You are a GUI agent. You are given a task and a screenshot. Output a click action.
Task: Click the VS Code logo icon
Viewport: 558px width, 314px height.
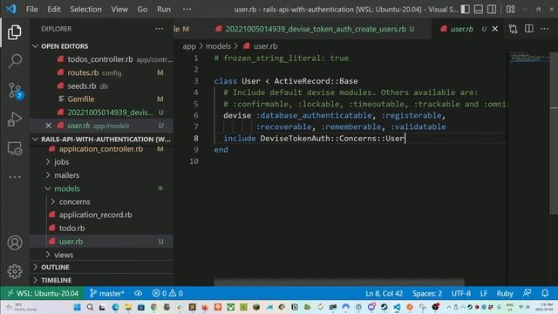click(x=11, y=9)
